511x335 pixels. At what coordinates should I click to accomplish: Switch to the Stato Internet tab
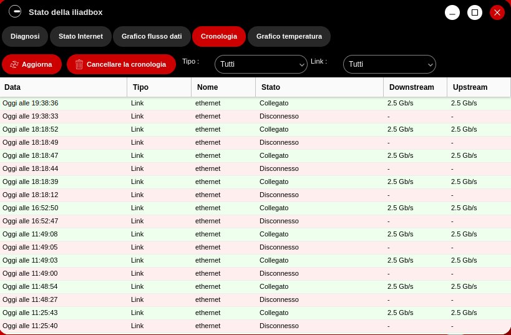click(80, 37)
